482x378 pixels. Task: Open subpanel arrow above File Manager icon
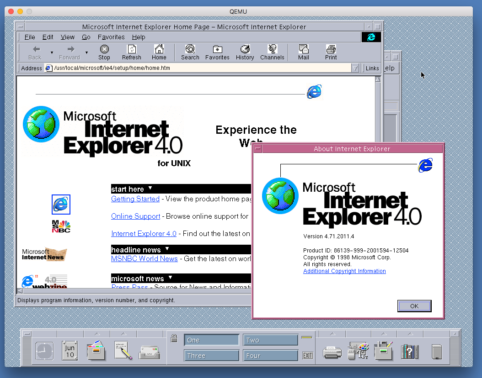tap(97, 334)
